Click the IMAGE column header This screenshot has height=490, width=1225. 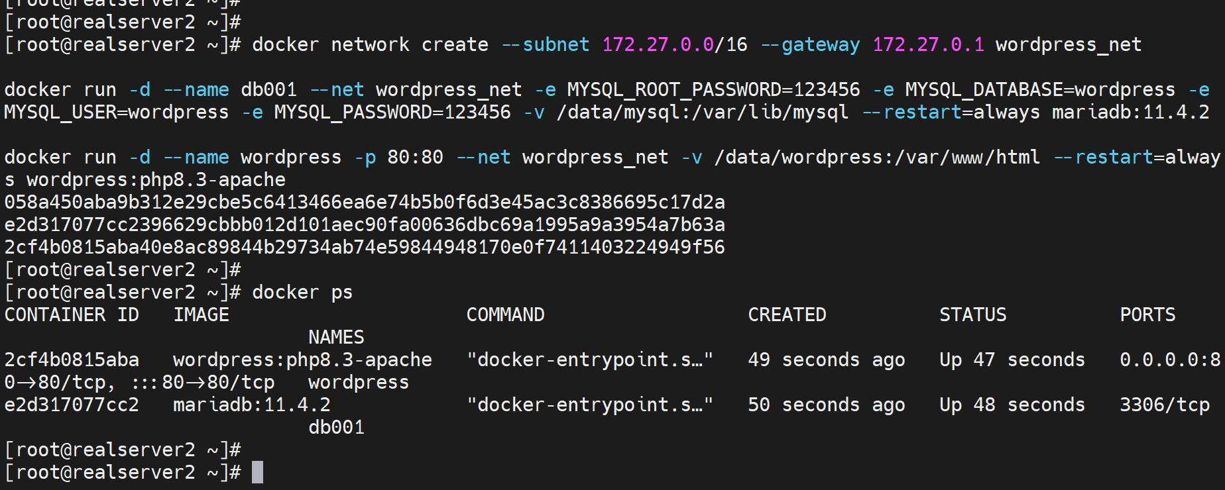pyautogui.click(x=202, y=315)
